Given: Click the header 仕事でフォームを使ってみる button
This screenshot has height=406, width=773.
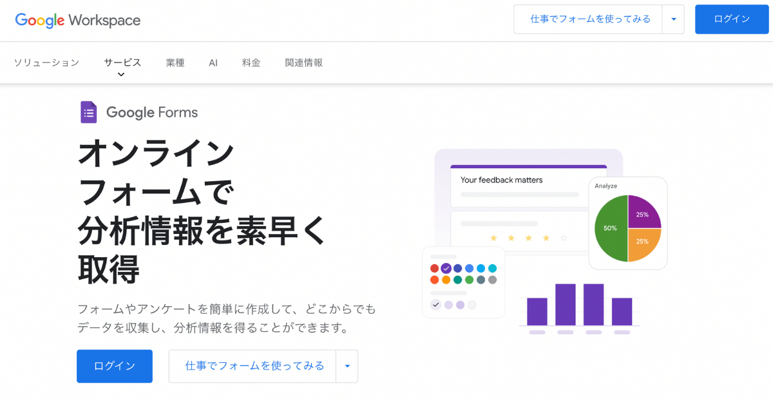Looking at the screenshot, I should (x=589, y=19).
